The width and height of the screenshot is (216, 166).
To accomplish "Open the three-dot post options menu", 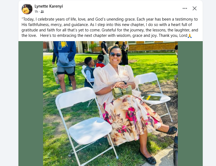I will pos(185,8).
